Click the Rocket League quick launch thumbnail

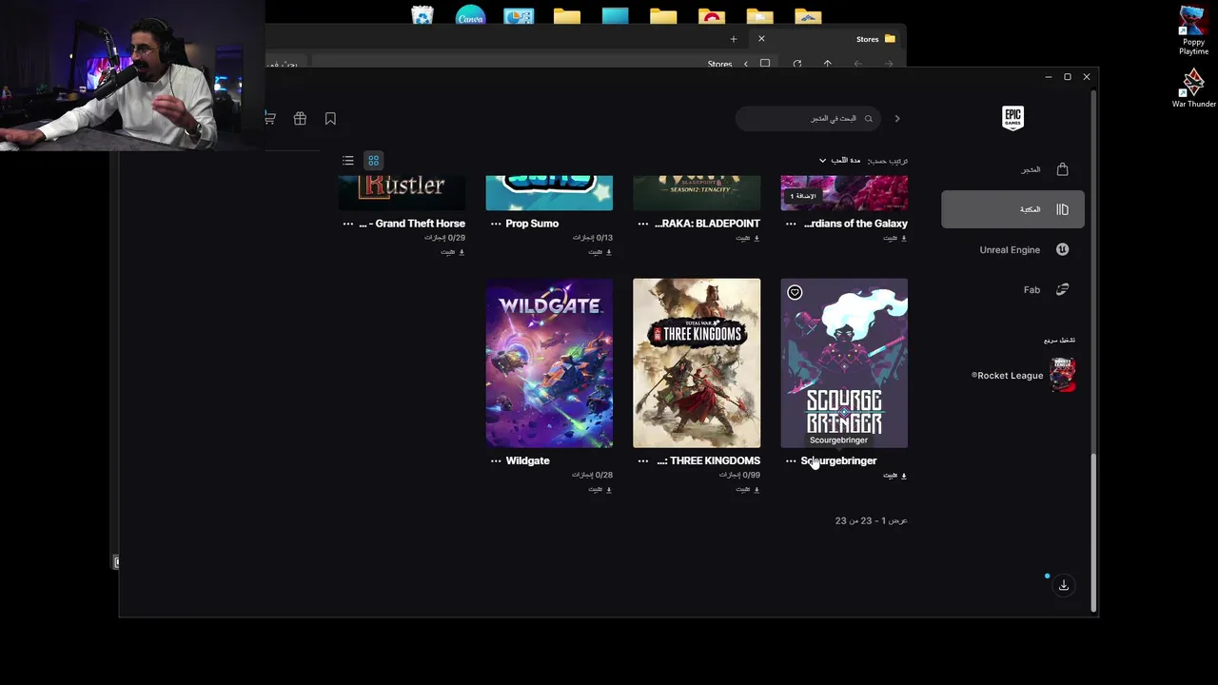1063,375
